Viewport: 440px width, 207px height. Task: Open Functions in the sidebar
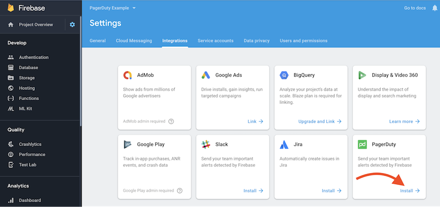[x=29, y=98]
